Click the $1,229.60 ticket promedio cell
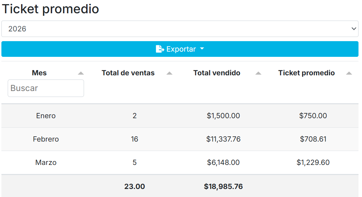The image size is (362, 197). (x=313, y=162)
